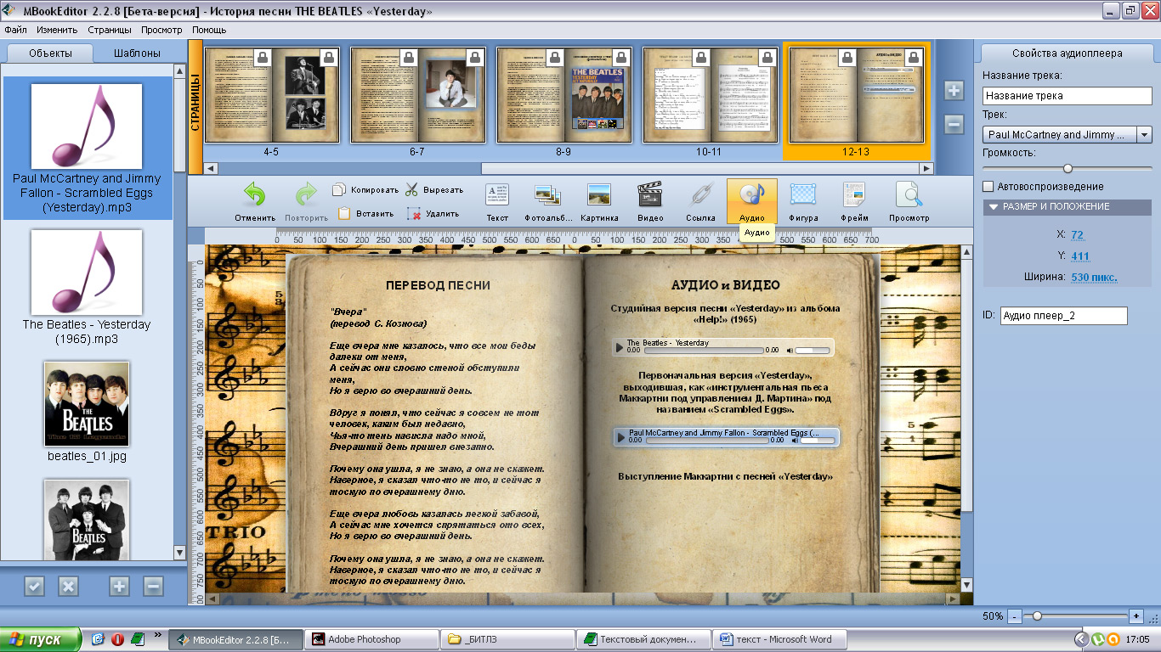Click the ID field Аудио плеер_2
This screenshot has height=652, width=1161.
1064,316
